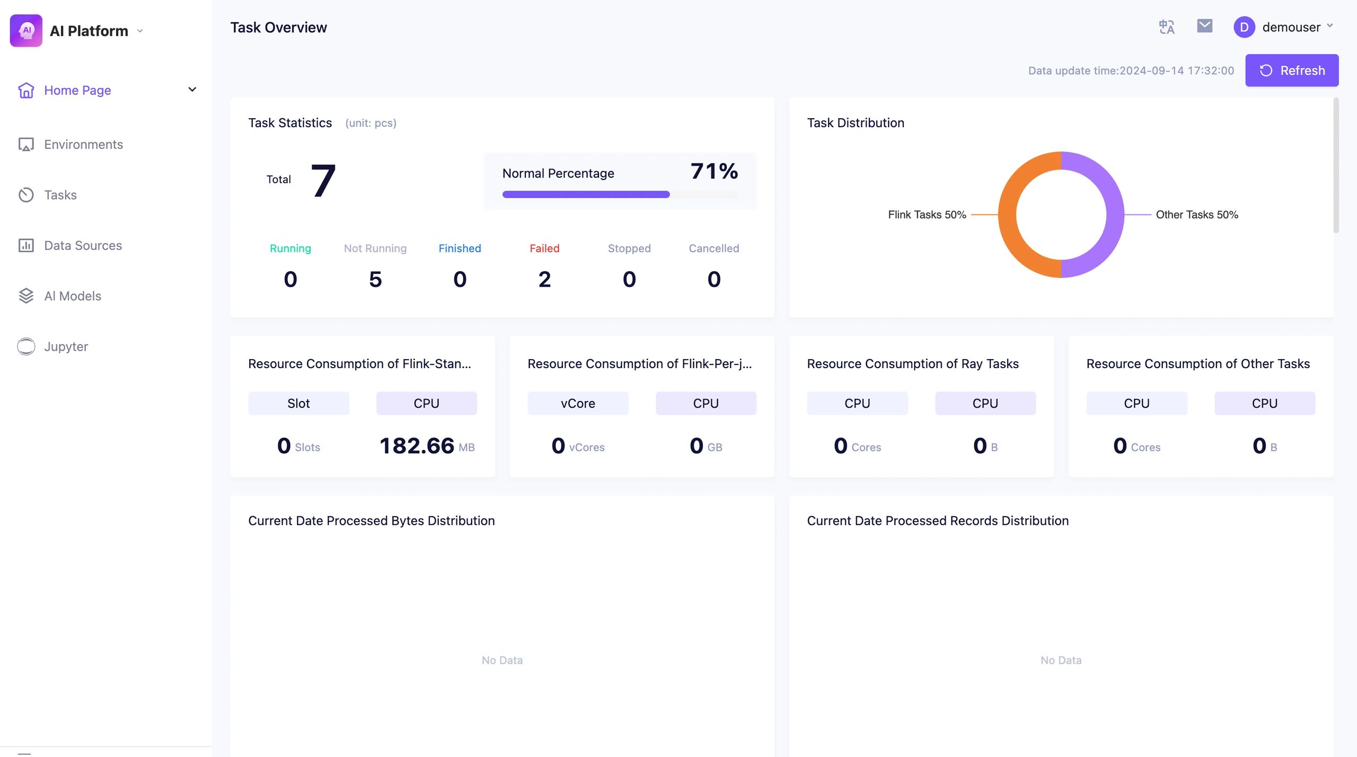
Task: Click the Tasks clock icon
Action: point(26,195)
